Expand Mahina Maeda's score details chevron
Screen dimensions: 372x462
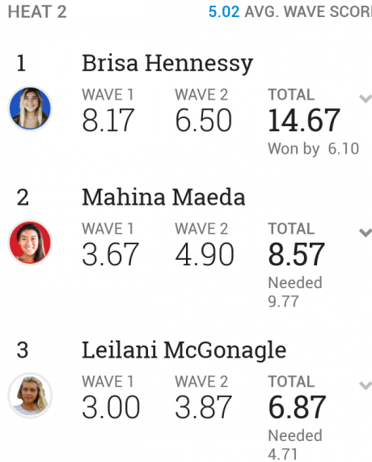tap(366, 232)
